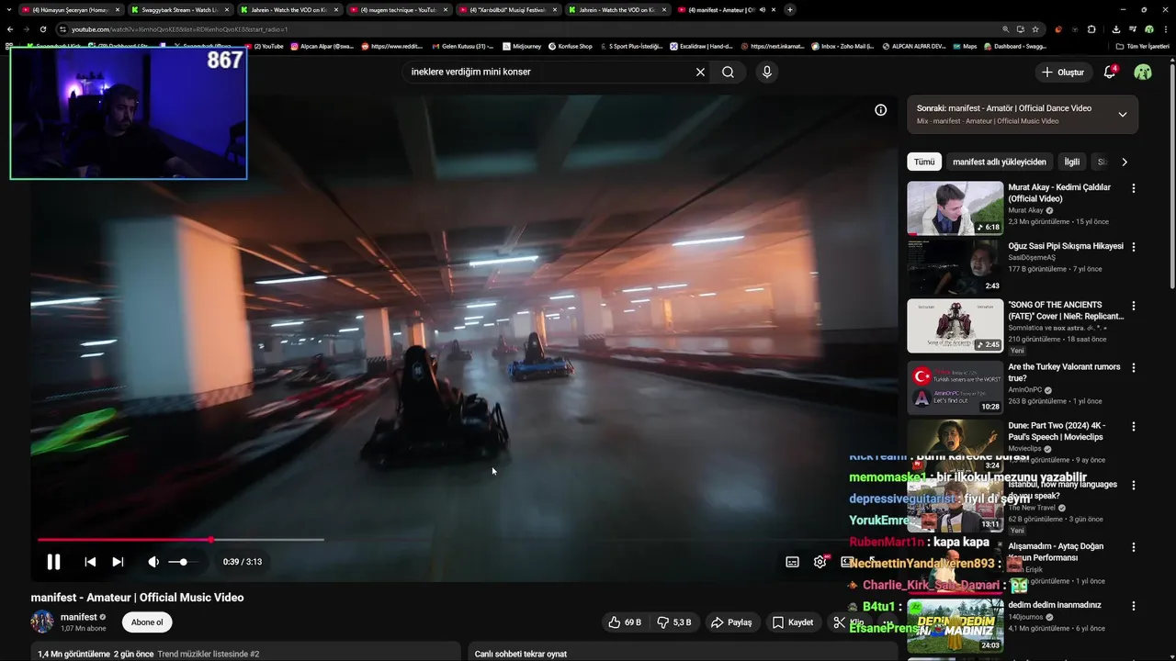Open the Maps bookmark

(x=965, y=46)
